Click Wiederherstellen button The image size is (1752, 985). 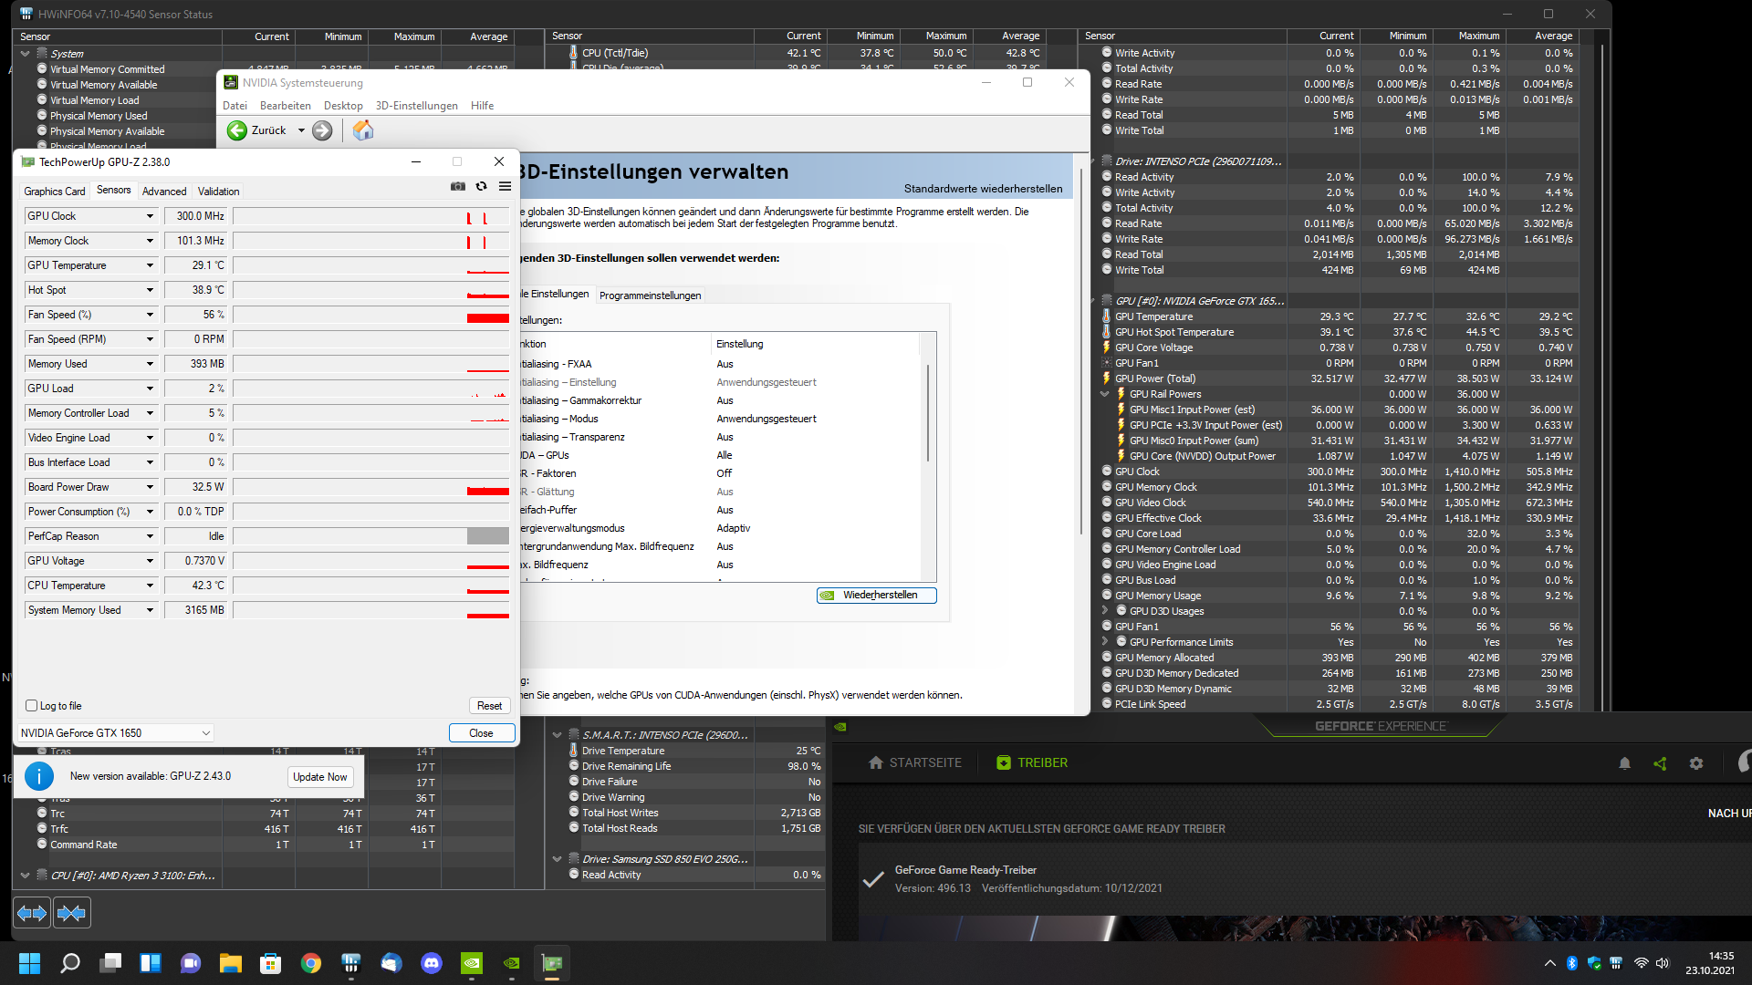coord(877,596)
